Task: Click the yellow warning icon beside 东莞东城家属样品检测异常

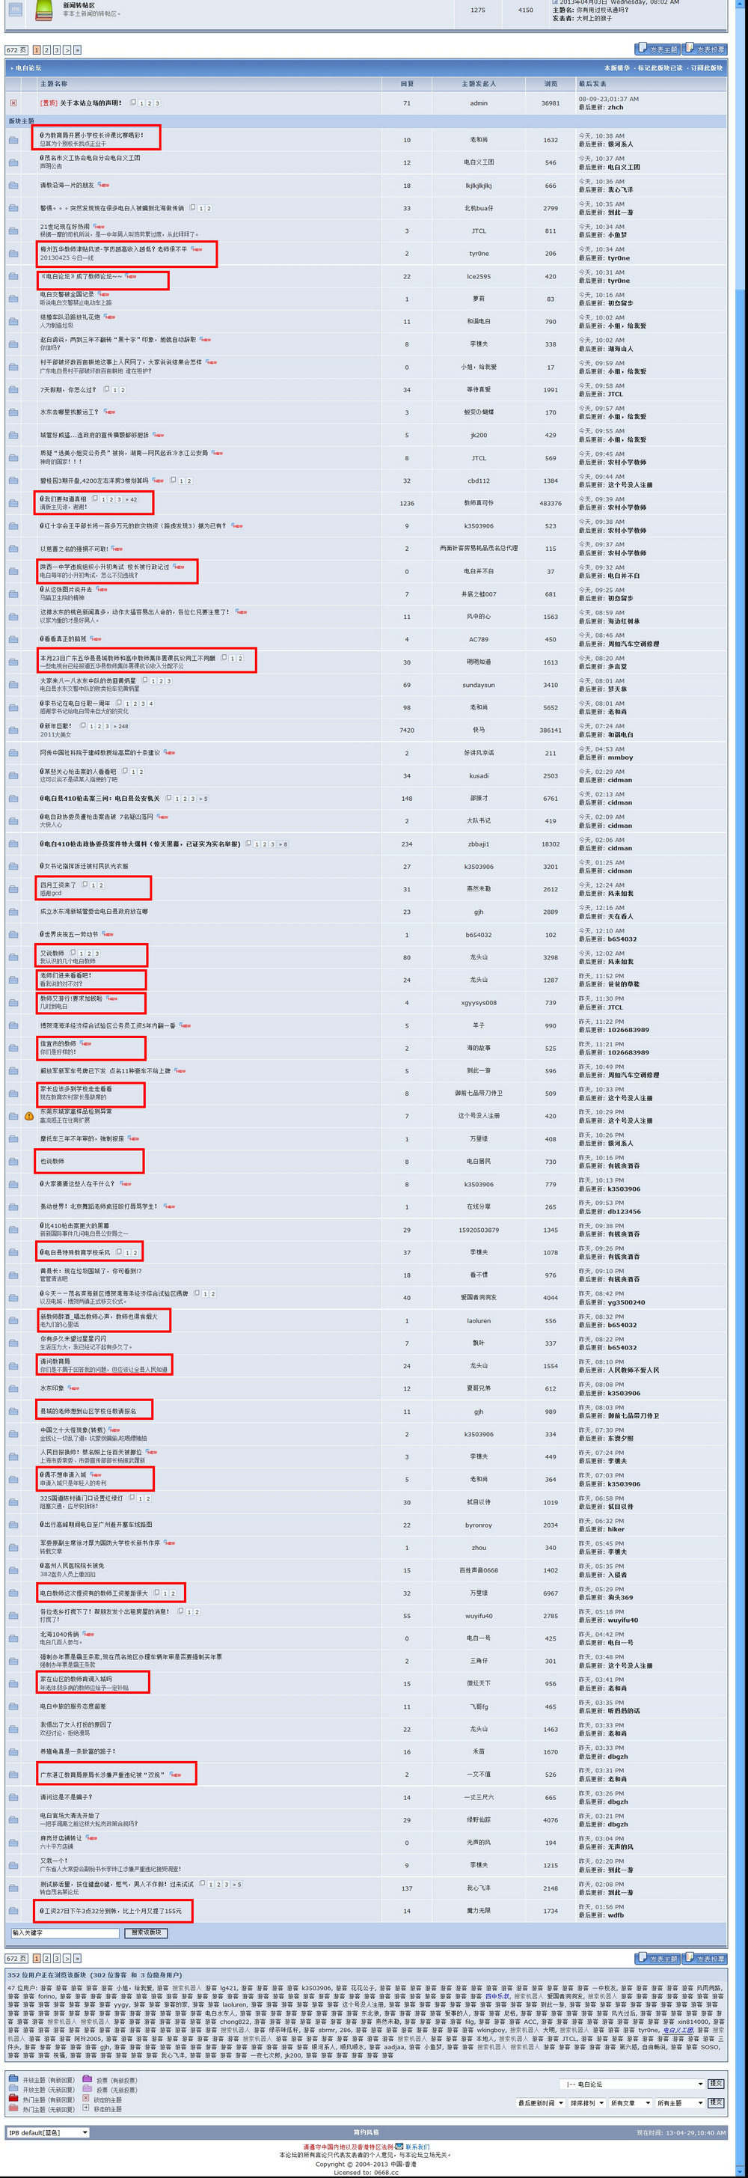Action: (28, 1115)
